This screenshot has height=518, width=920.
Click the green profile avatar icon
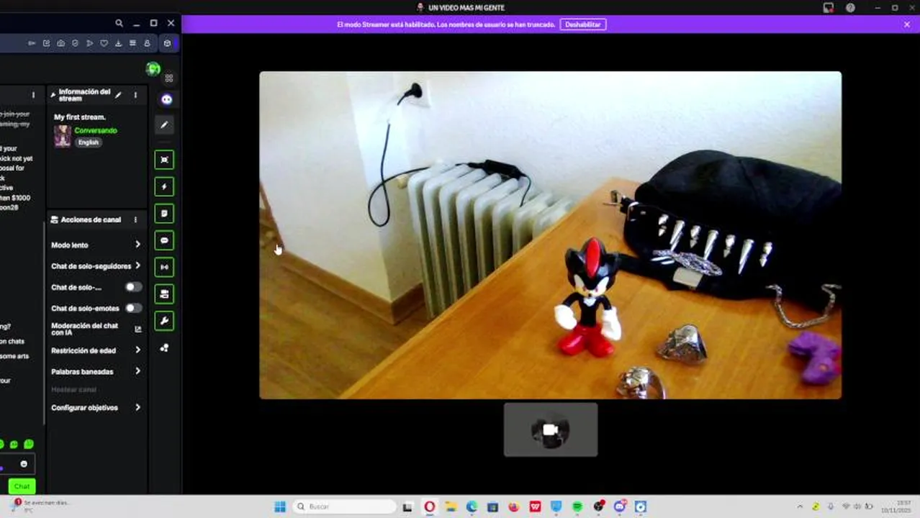pyautogui.click(x=153, y=68)
